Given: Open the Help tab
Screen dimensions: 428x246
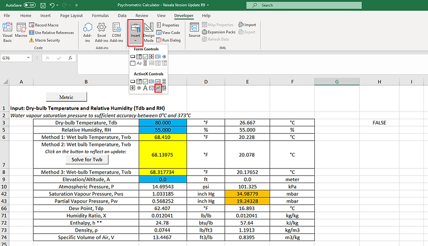Looking at the screenshot, I should tap(206, 16).
